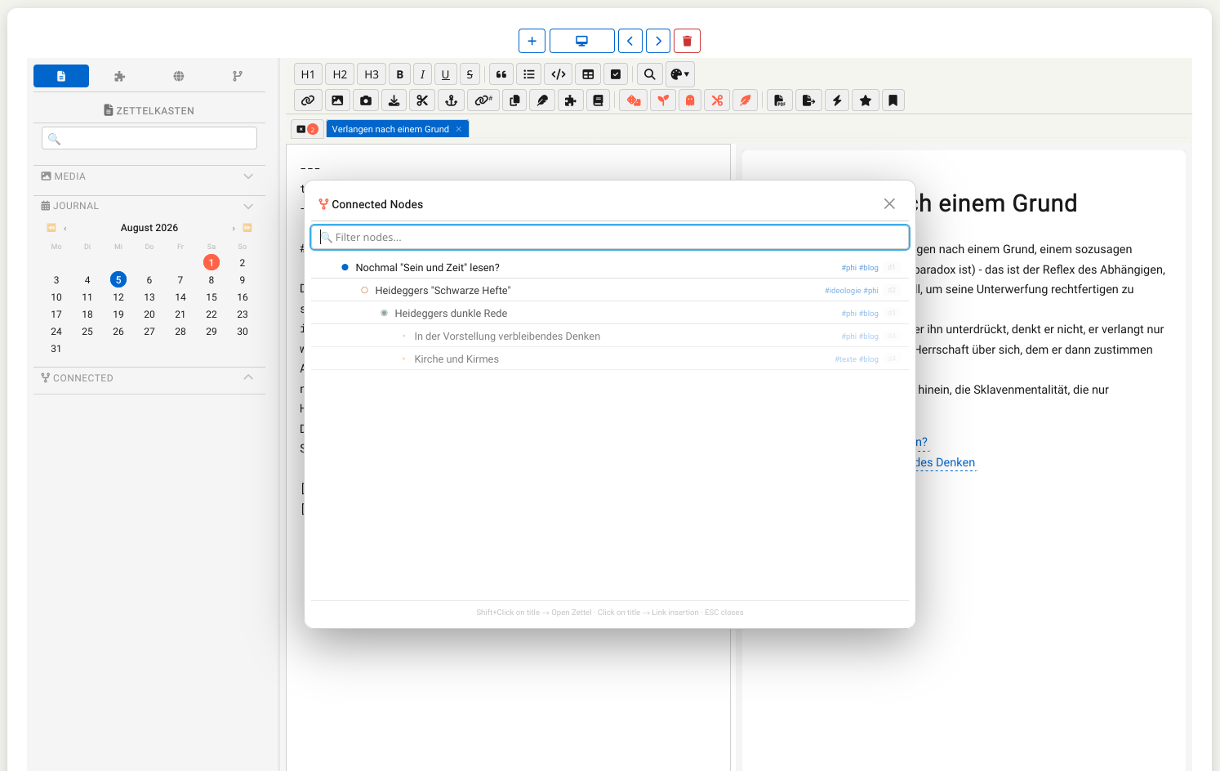Screen dimensions: 1220x771
Task: Insert a checkbox task item
Action: 616,74
